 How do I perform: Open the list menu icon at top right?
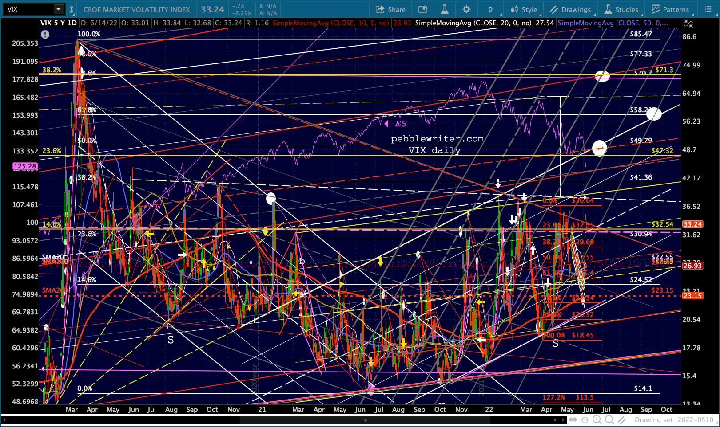pos(708,9)
